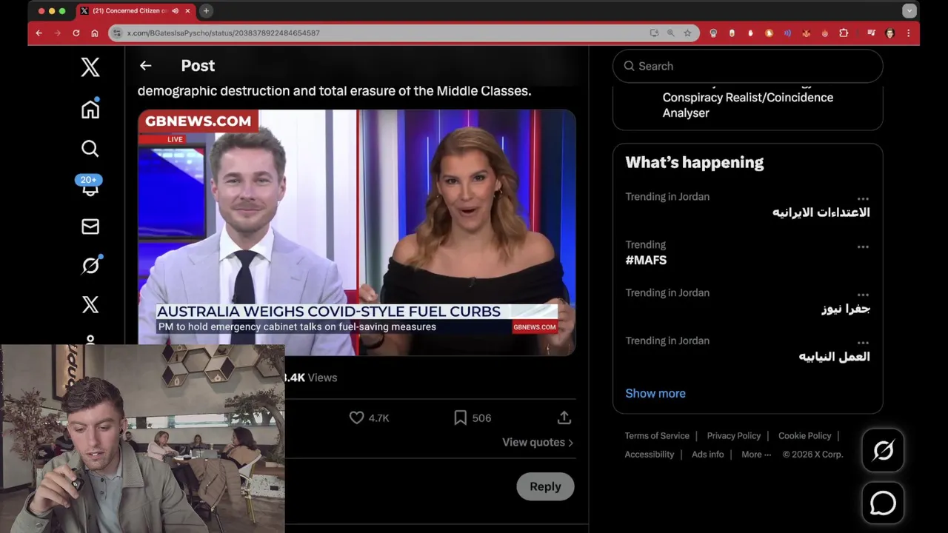Open Grok from the left sidebar
Screen dimensions: 948x533
point(90,264)
